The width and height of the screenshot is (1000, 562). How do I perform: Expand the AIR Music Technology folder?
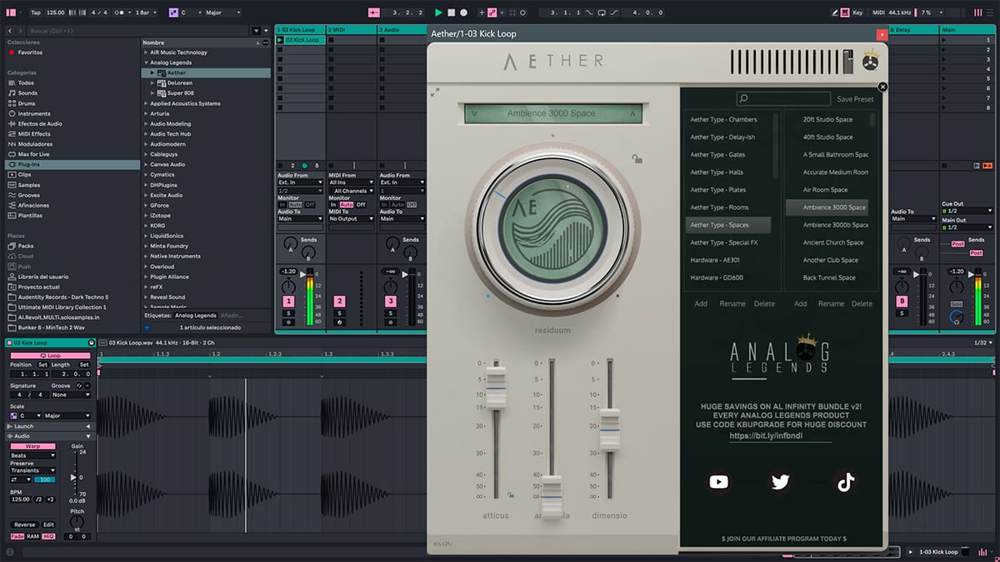point(146,52)
